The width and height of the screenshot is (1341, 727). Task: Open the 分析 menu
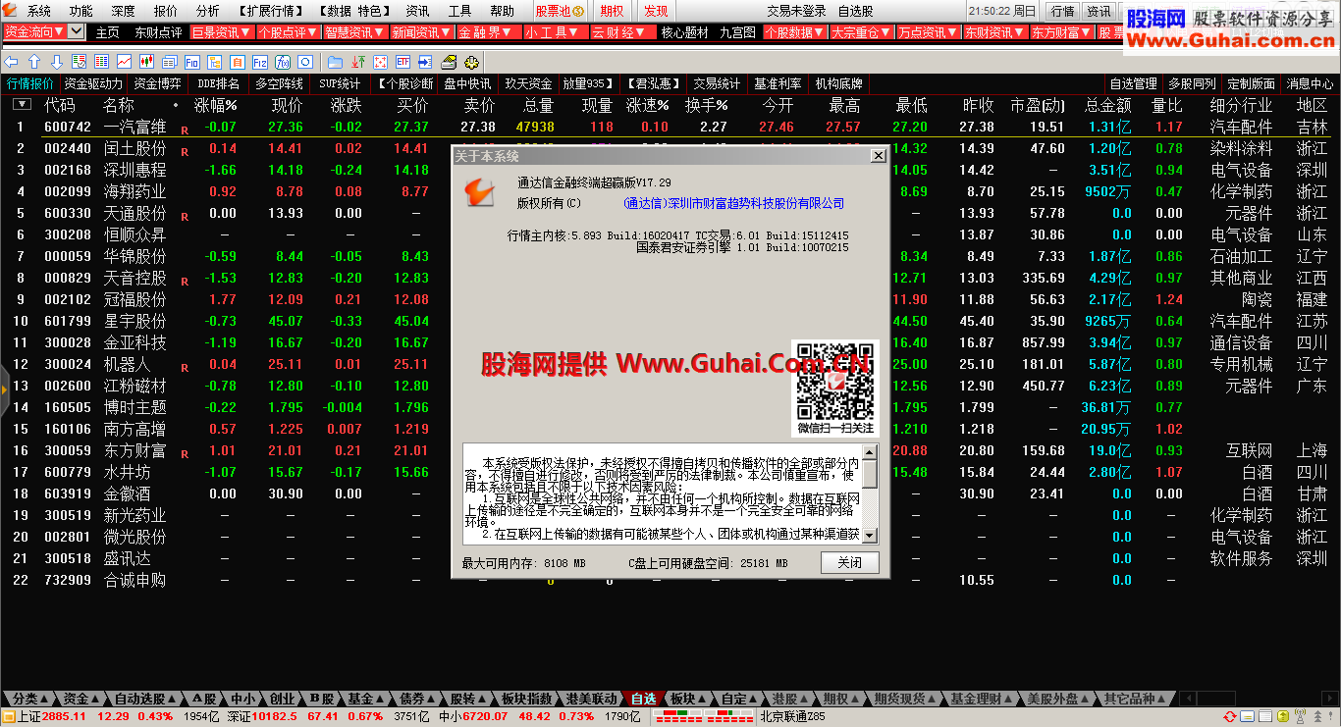click(208, 11)
